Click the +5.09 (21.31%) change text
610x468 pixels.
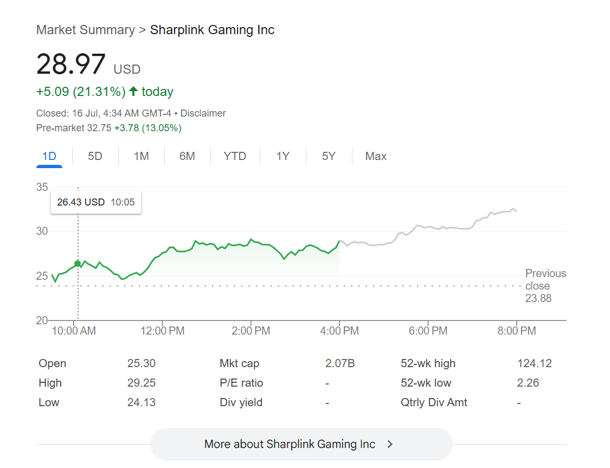tap(81, 92)
